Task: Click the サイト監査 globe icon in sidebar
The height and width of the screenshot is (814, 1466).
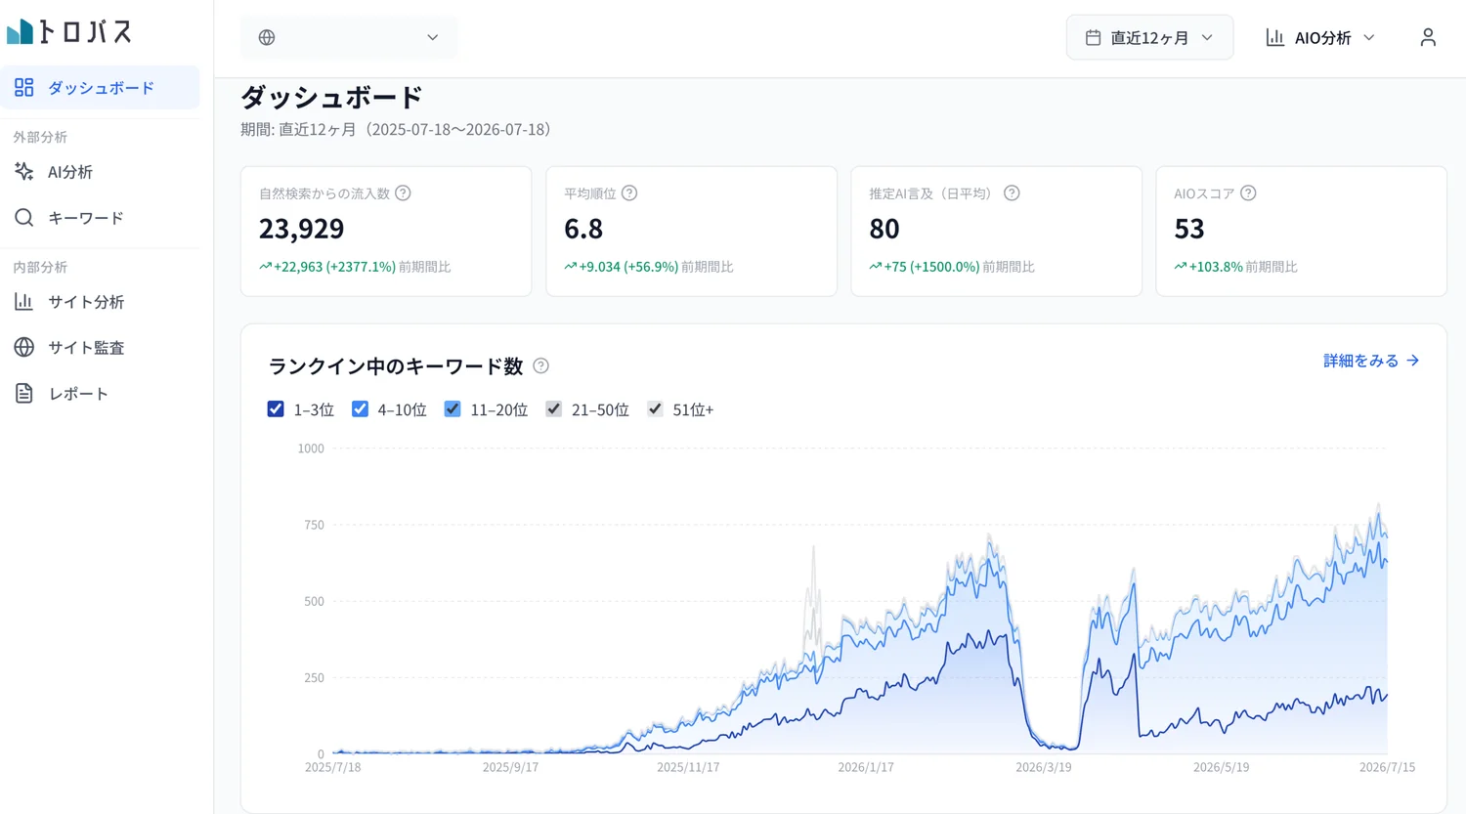Action: 24,348
